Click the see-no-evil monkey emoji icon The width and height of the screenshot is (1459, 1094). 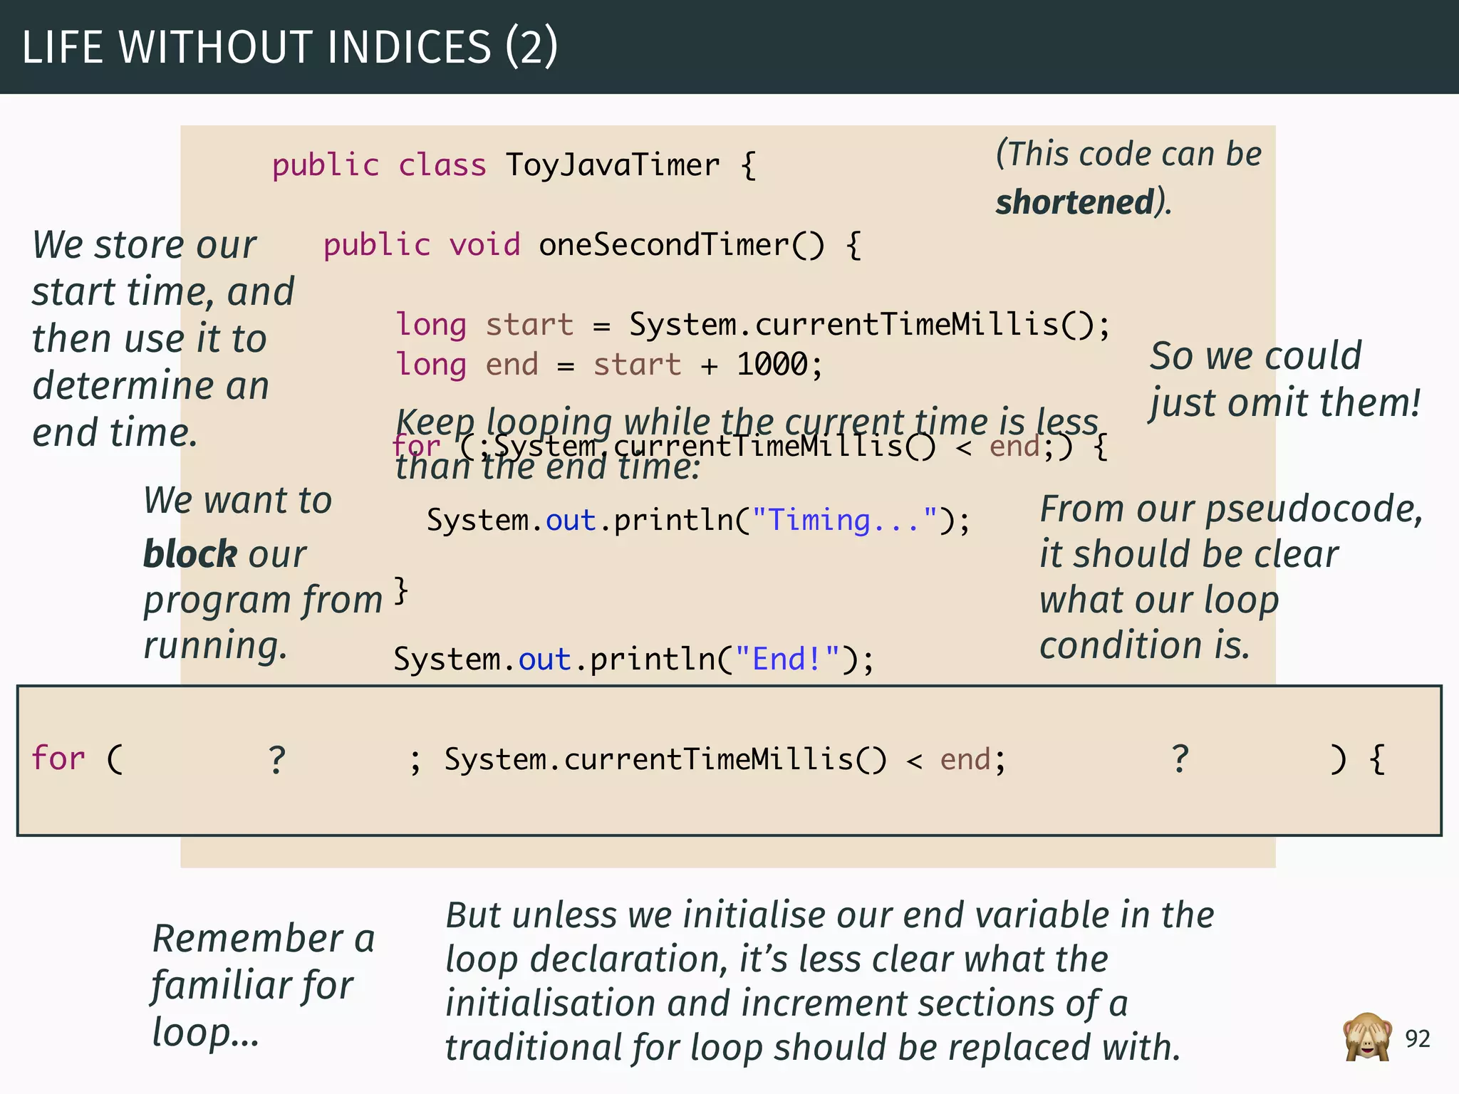1367,1038
